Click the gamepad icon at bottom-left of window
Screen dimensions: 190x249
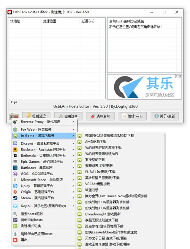pos(14,116)
